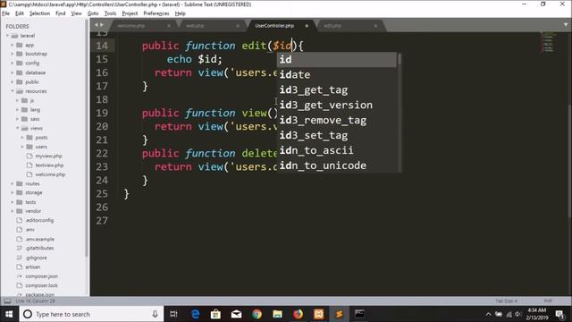Expand the posts folder
572x322 pixels.
coord(22,138)
